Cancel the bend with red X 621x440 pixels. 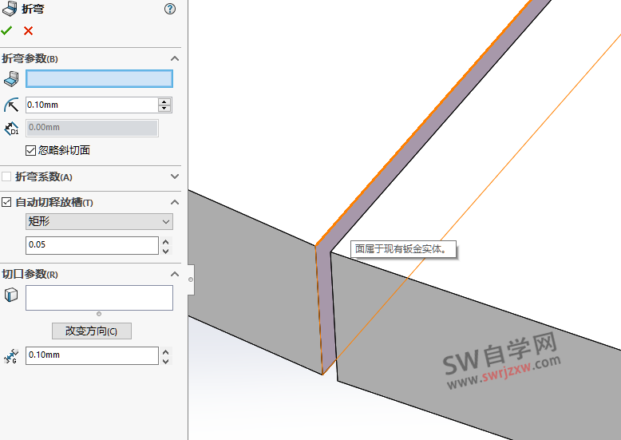coord(28,30)
